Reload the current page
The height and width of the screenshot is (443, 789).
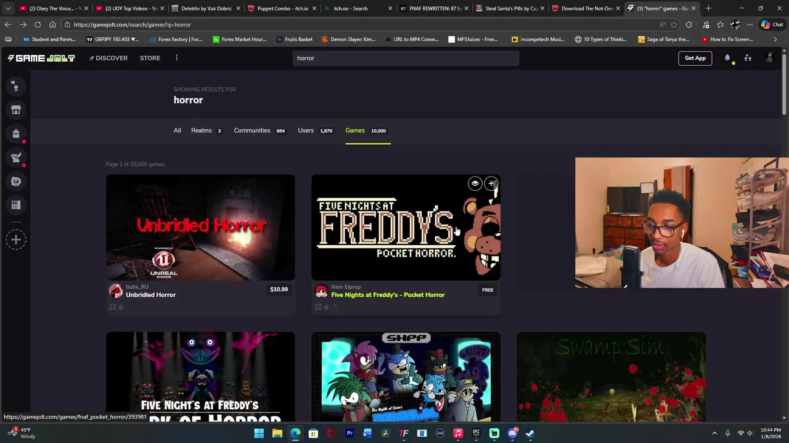(x=38, y=25)
